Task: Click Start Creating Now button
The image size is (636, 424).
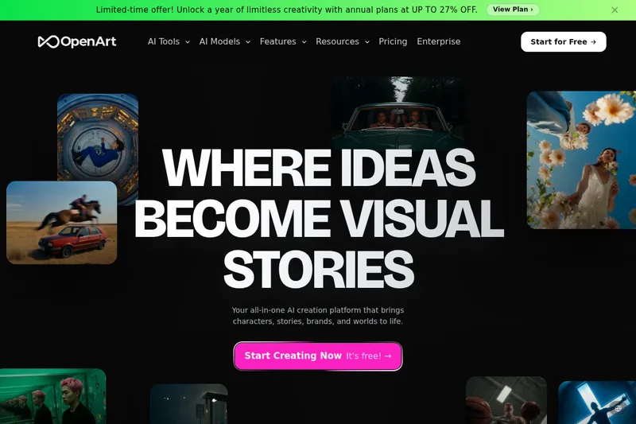Action: coord(318,356)
